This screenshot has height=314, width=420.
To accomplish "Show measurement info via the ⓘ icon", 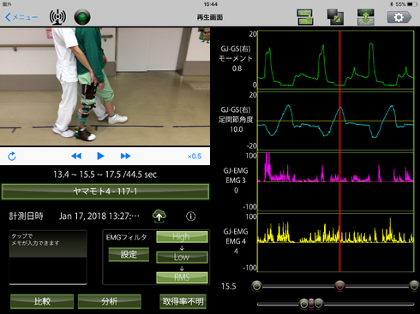I will point(191,216).
